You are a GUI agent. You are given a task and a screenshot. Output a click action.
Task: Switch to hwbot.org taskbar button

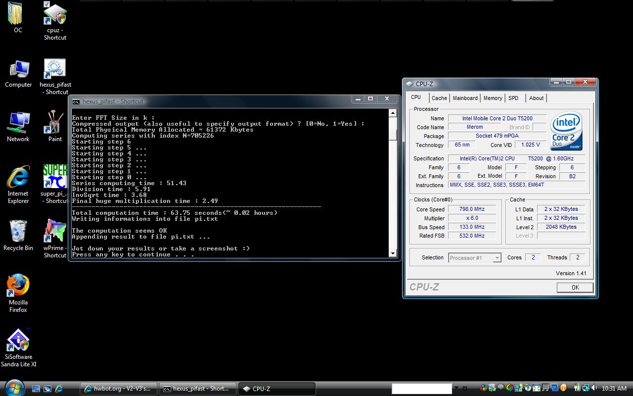coord(119,389)
